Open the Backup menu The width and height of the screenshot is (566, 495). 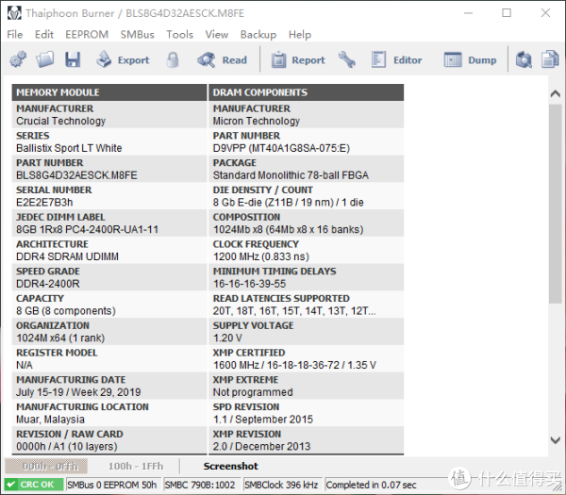coord(258,35)
